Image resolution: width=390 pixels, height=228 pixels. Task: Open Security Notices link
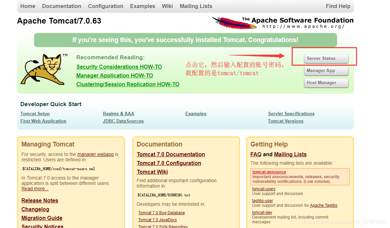click(42, 226)
